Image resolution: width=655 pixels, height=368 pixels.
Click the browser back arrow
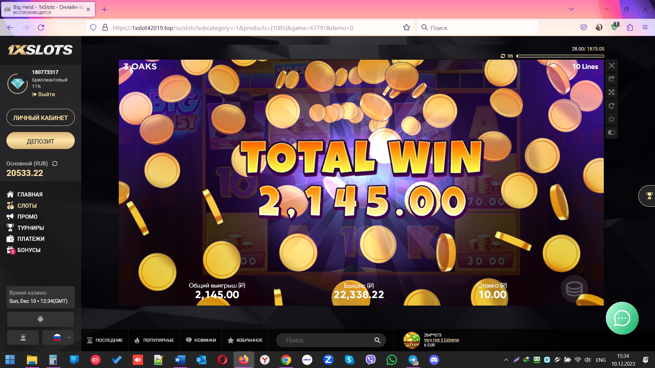[10, 28]
